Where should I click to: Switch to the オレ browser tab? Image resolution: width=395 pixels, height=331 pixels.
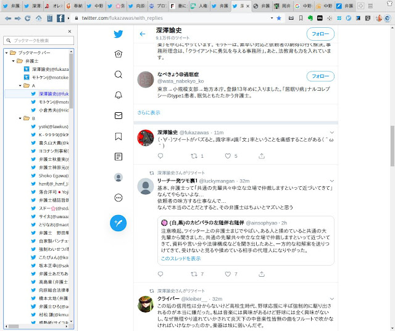click(54, 6)
